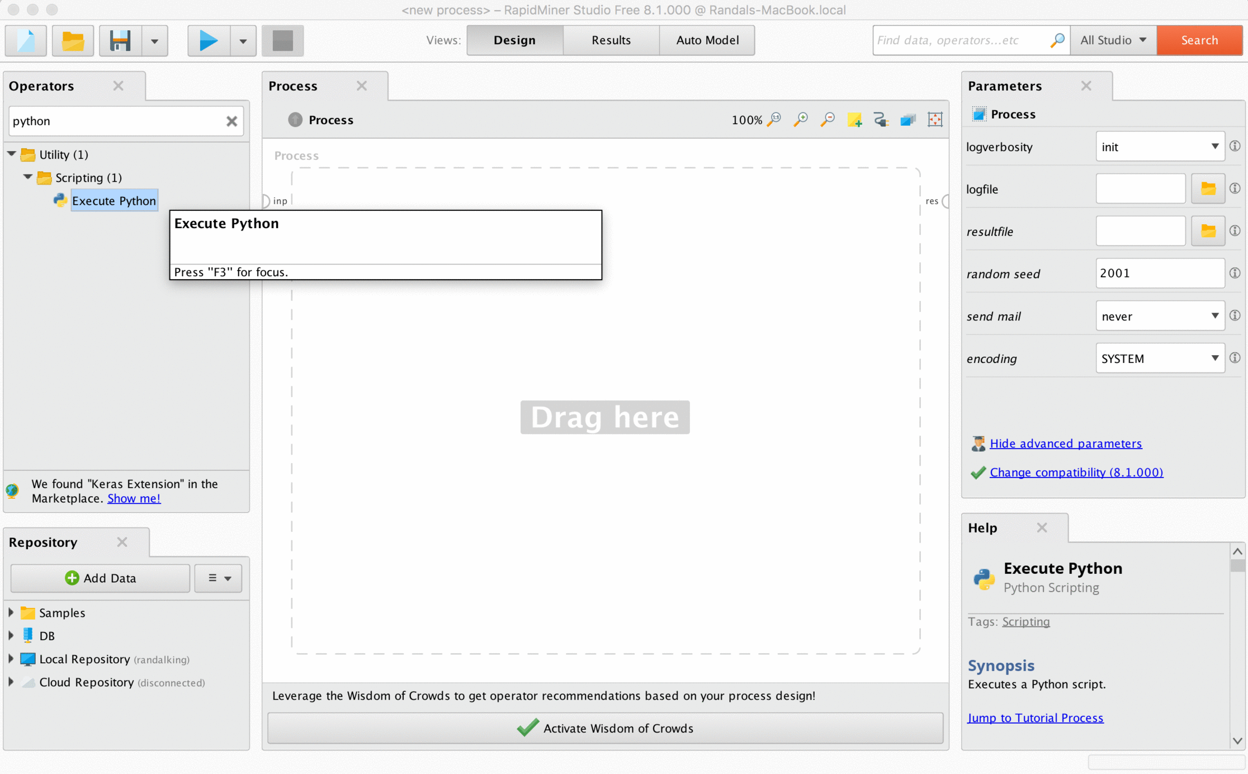Save the process using the floppy disk icon
The width and height of the screenshot is (1248, 774).
(120, 40)
